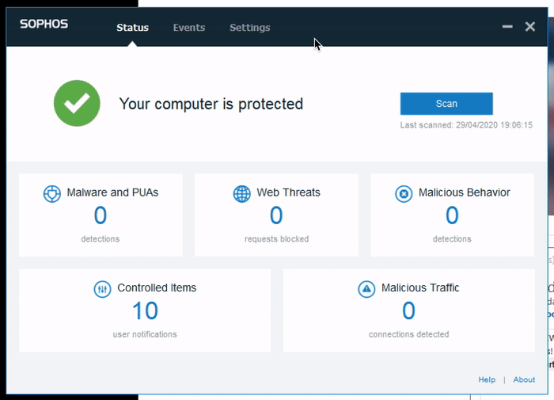Click the 'Malicious Traffic' heading

click(x=420, y=288)
